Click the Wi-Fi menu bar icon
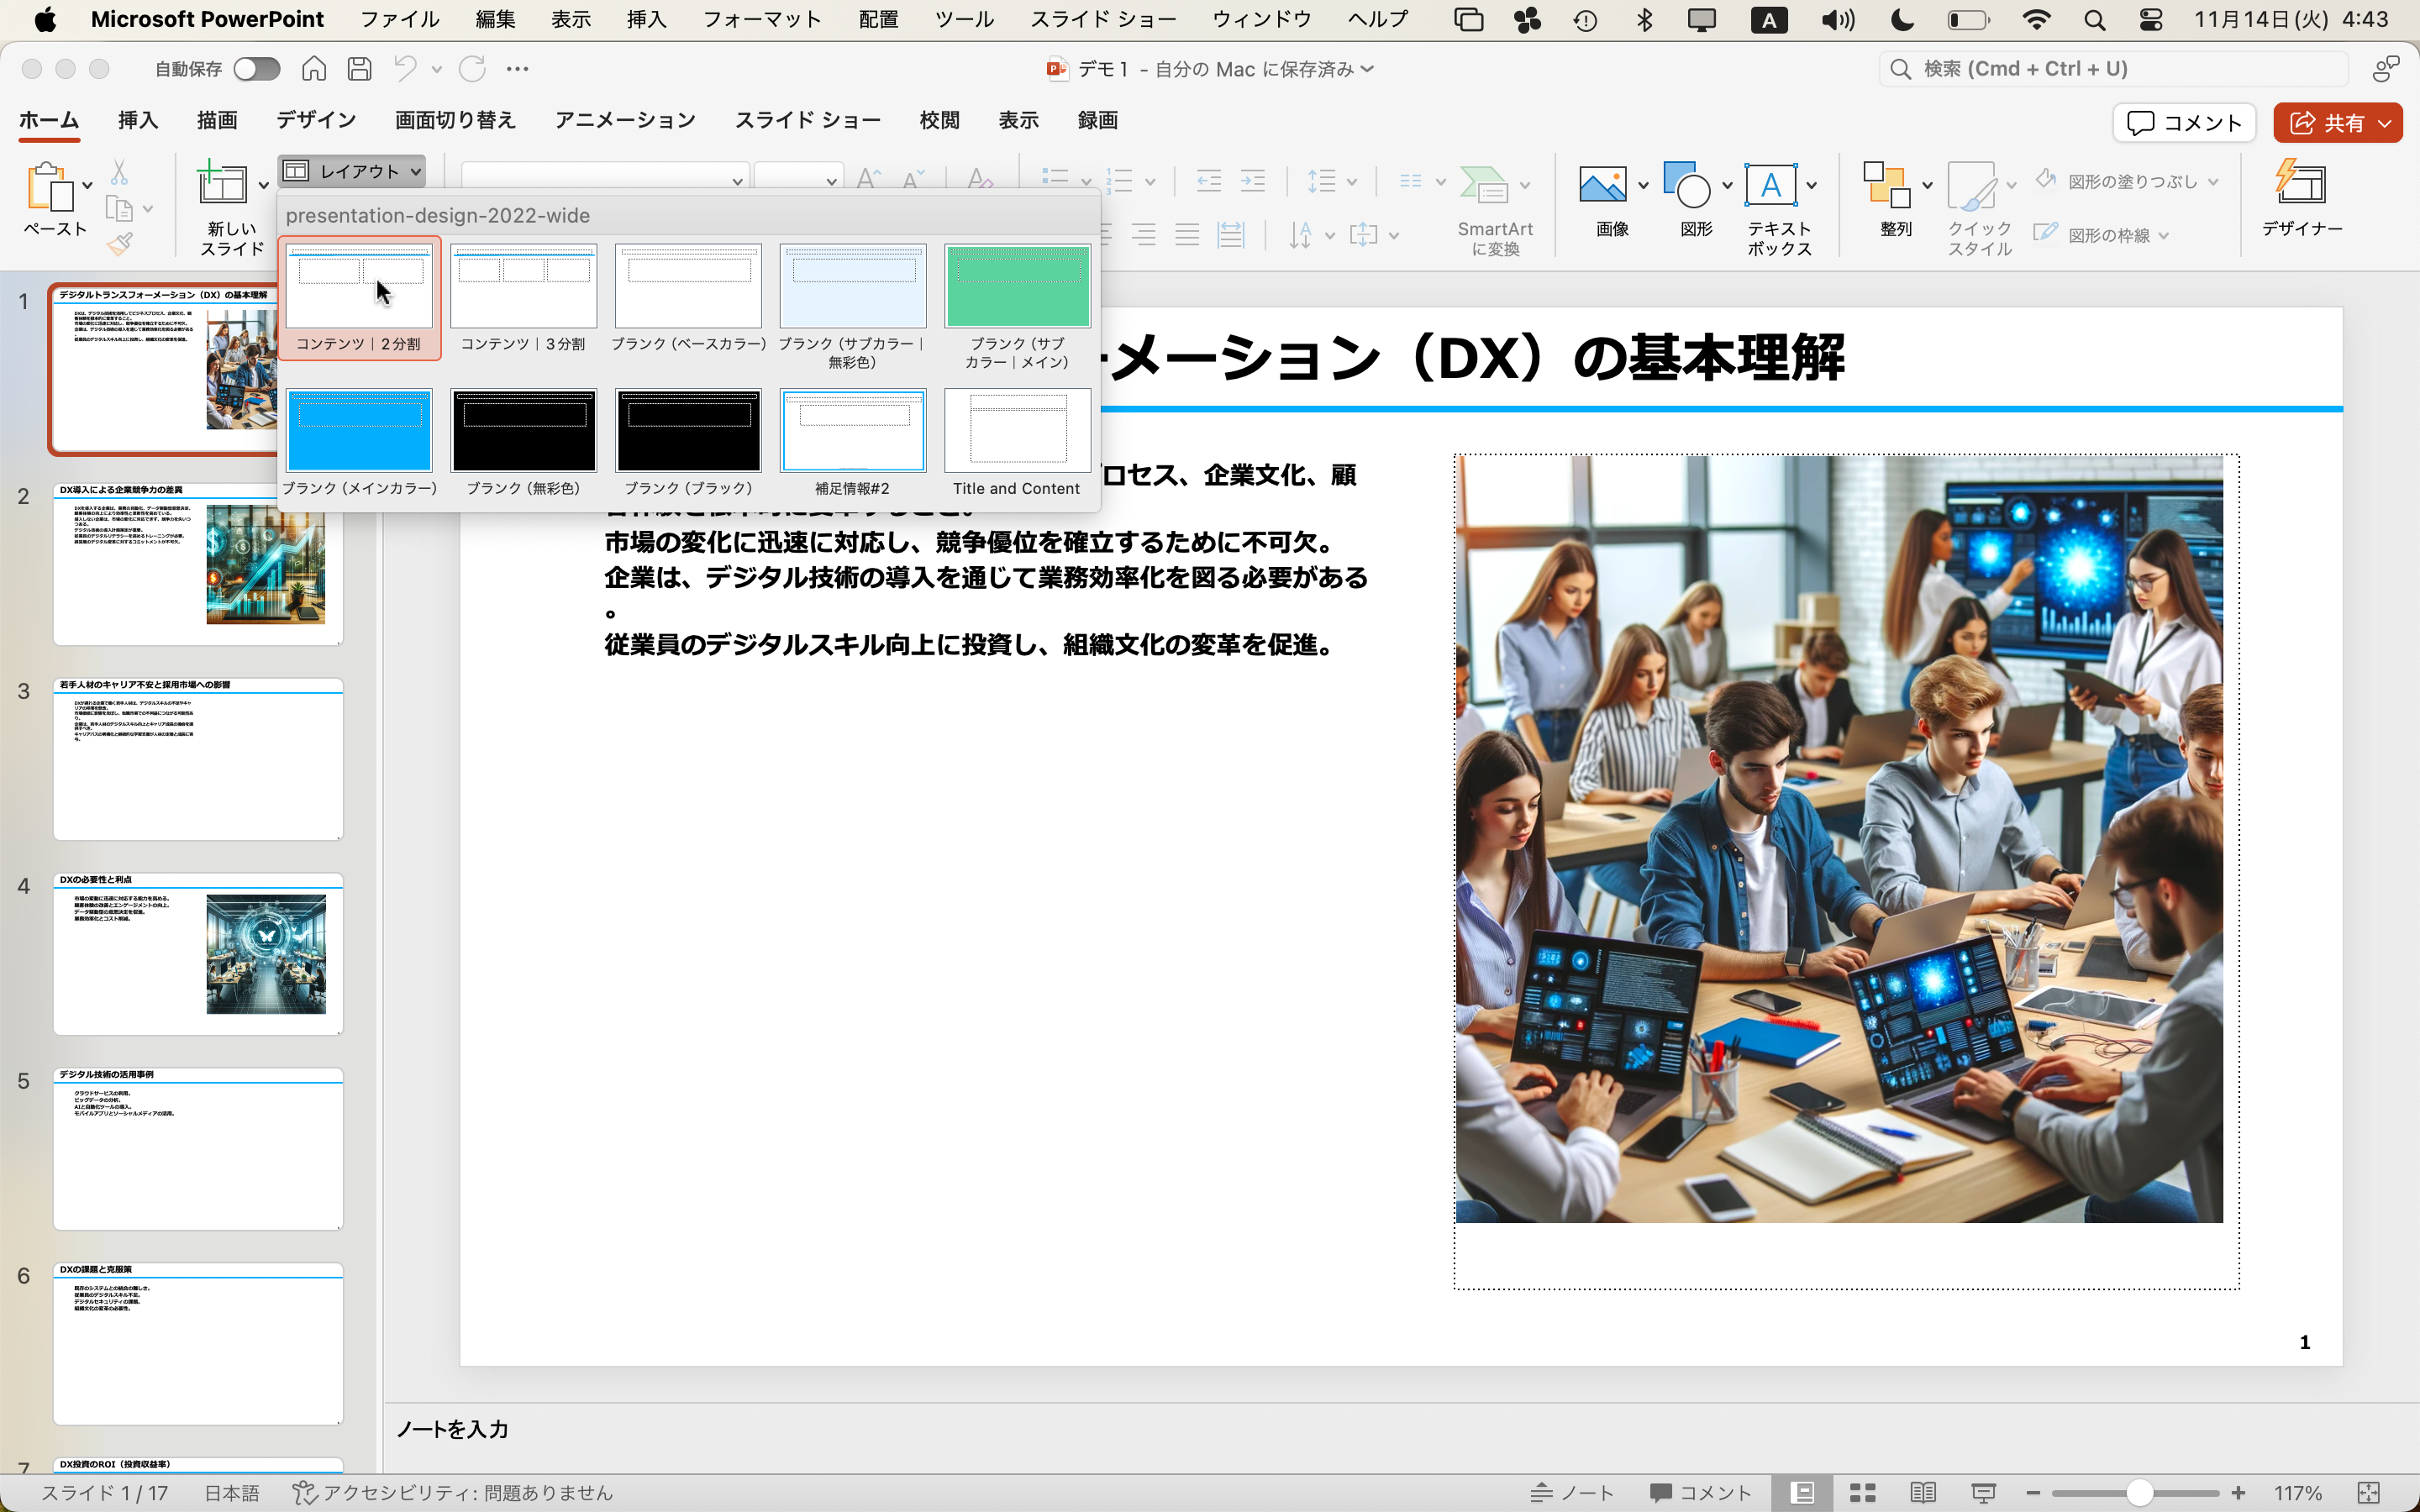Viewport: 2420px width, 1512px height. pyautogui.click(x=2036, y=19)
